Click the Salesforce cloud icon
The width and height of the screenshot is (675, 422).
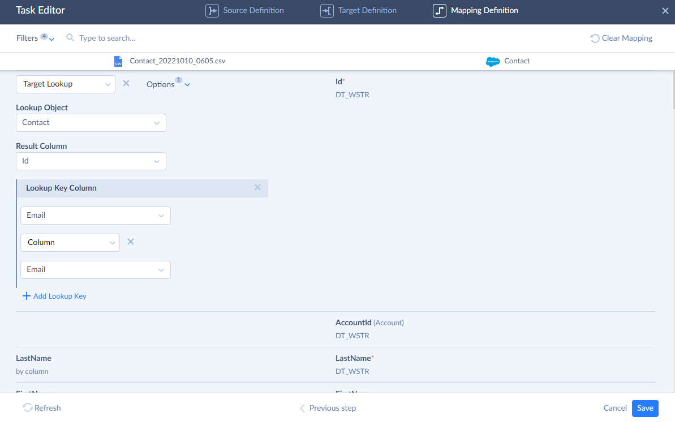click(493, 61)
